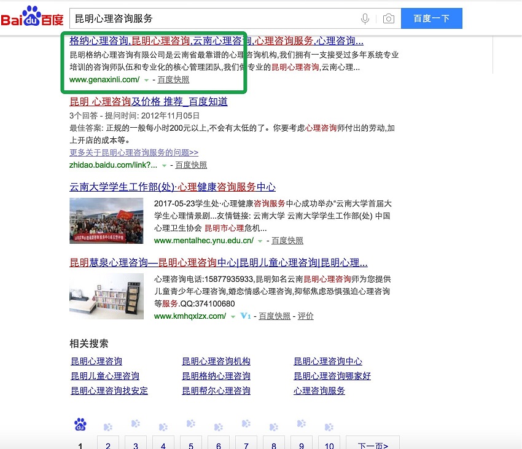The image size is (522, 449).
Task: Click the Baidu logo
Action: click(x=32, y=17)
